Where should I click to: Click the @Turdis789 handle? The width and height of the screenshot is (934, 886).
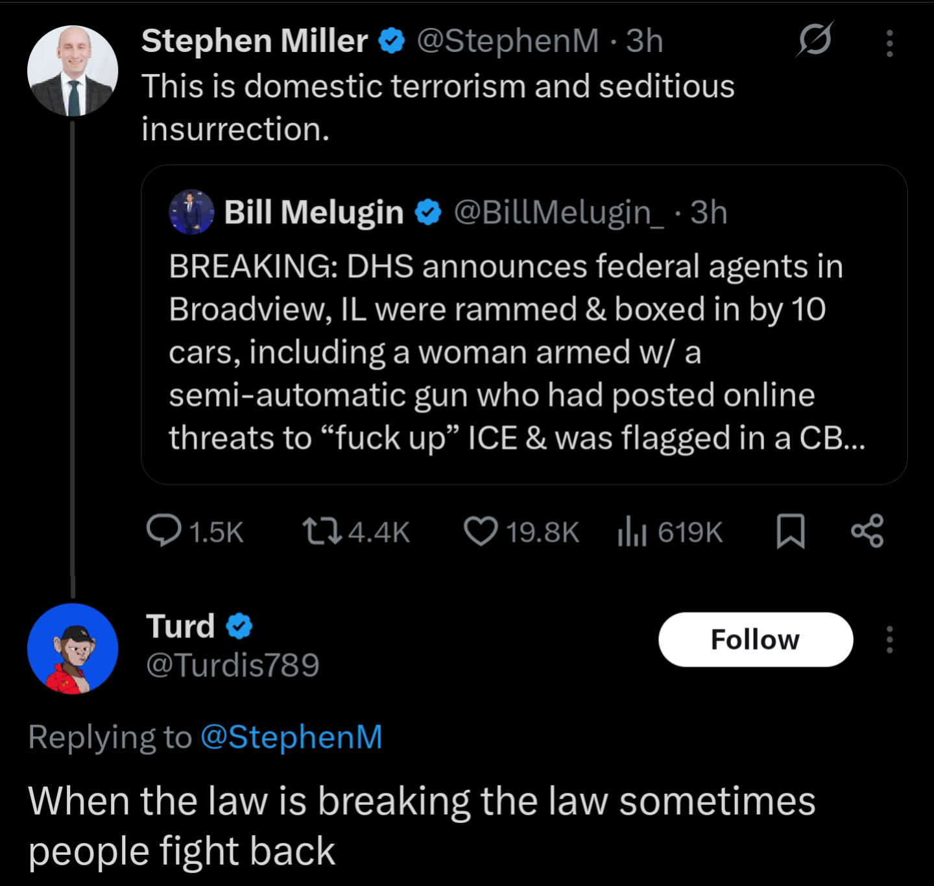pos(233,665)
